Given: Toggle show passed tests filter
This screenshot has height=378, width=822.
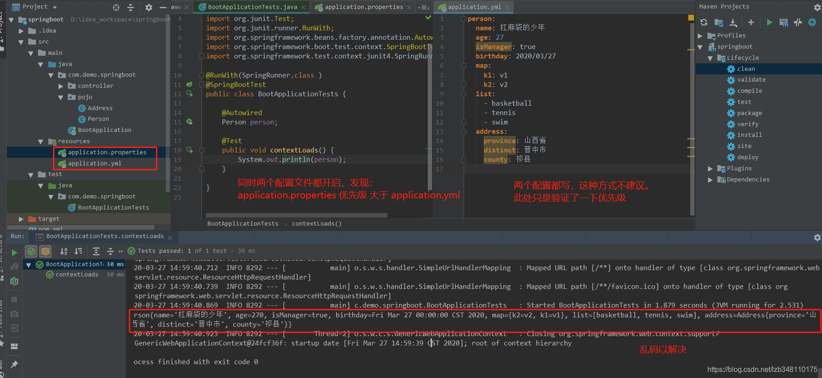Looking at the screenshot, I should (31, 251).
